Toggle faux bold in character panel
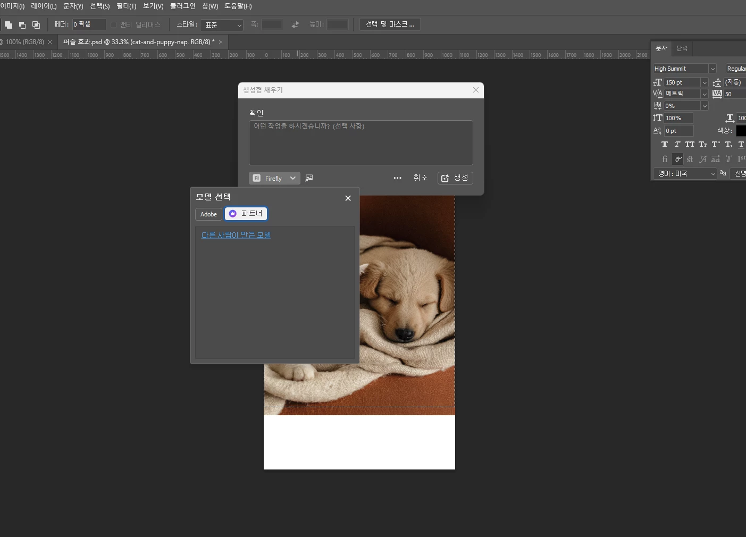 point(664,145)
